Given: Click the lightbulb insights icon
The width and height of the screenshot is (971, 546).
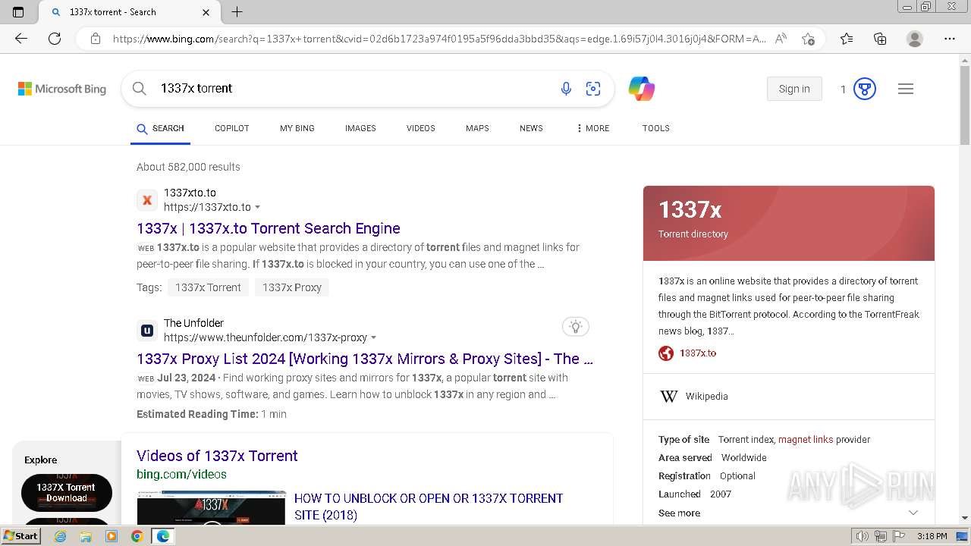Looking at the screenshot, I should pyautogui.click(x=576, y=327).
